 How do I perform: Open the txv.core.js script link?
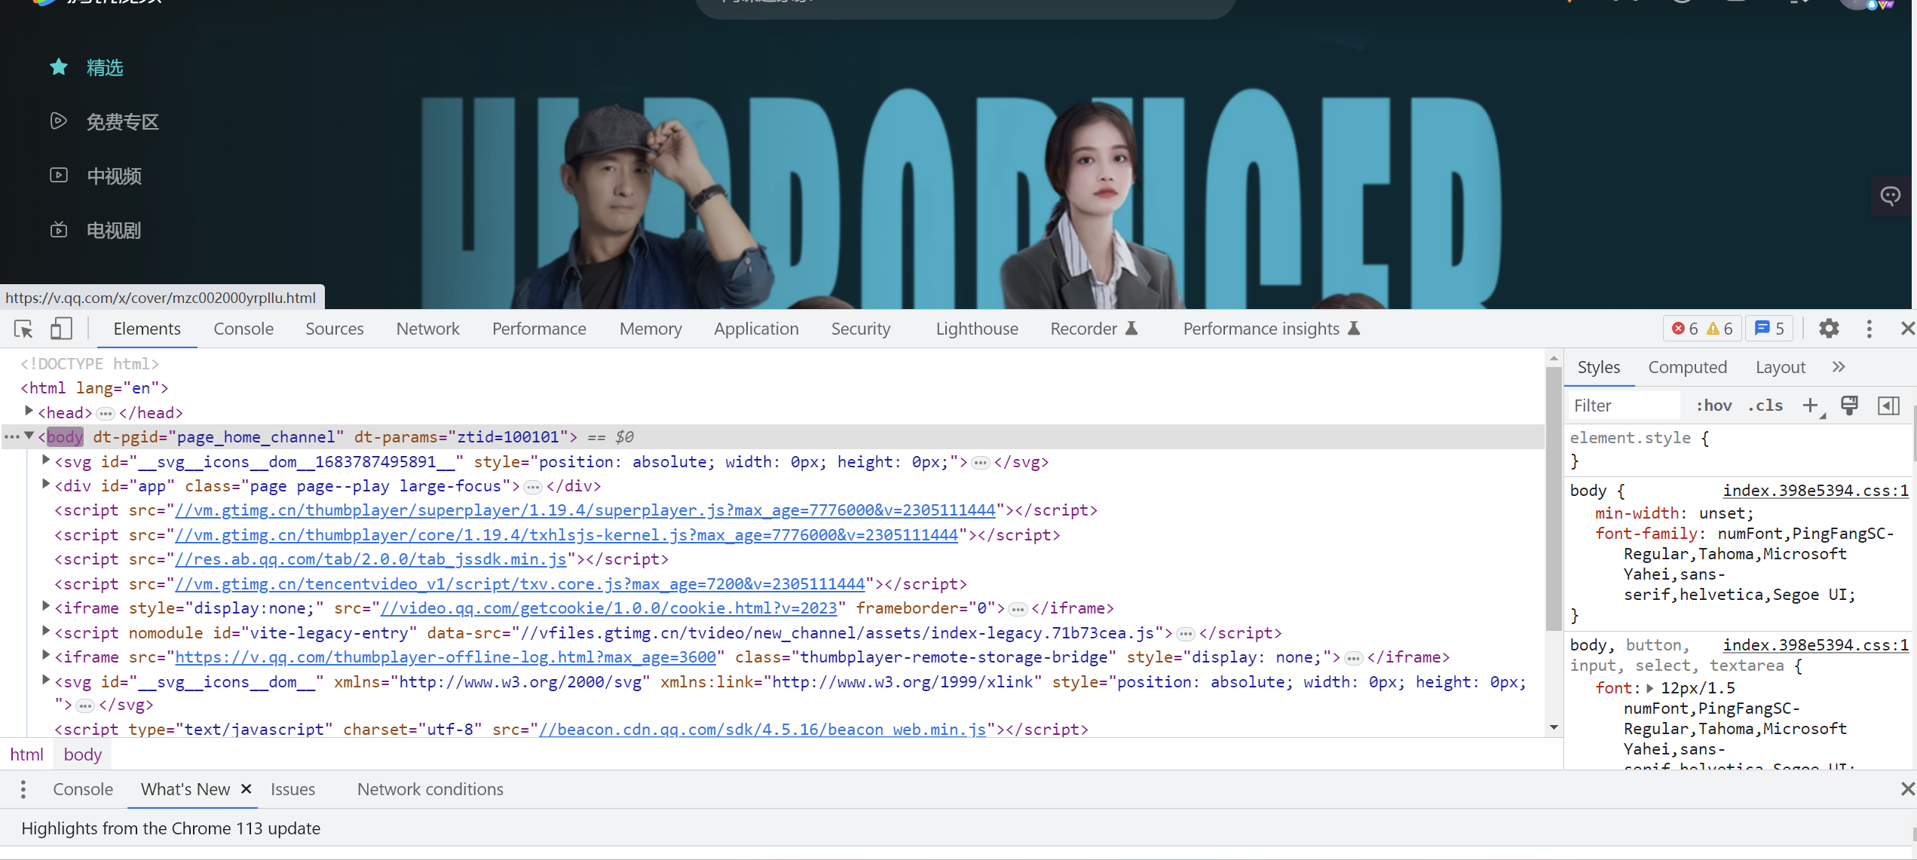[519, 584]
